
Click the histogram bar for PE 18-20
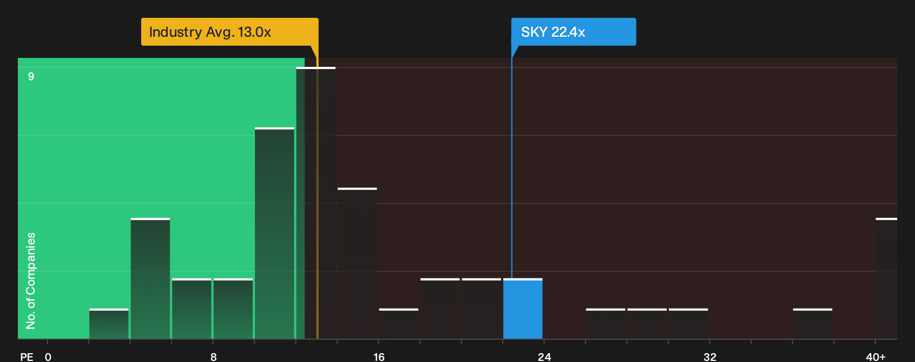(x=440, y=309)
